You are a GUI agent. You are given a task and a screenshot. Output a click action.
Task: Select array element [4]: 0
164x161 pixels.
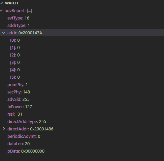(x=82, y=70)
